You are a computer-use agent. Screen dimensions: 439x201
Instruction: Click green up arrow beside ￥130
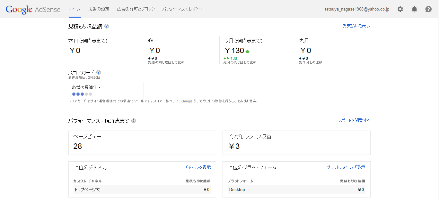click(247, 51)
